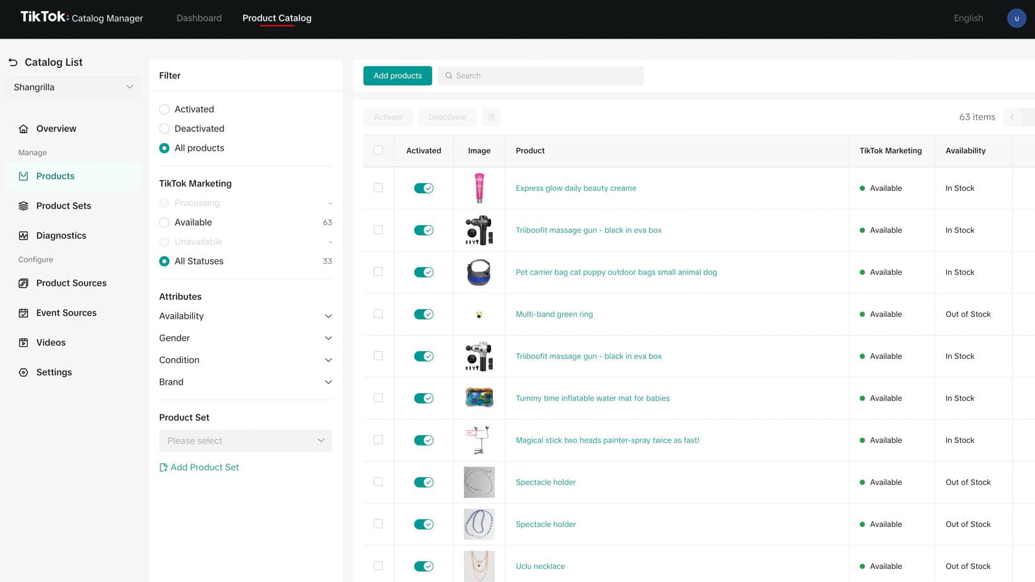1035x582 pixels.
Task: Open Product Sources icon in sidebar
Action: pos(23,283)
